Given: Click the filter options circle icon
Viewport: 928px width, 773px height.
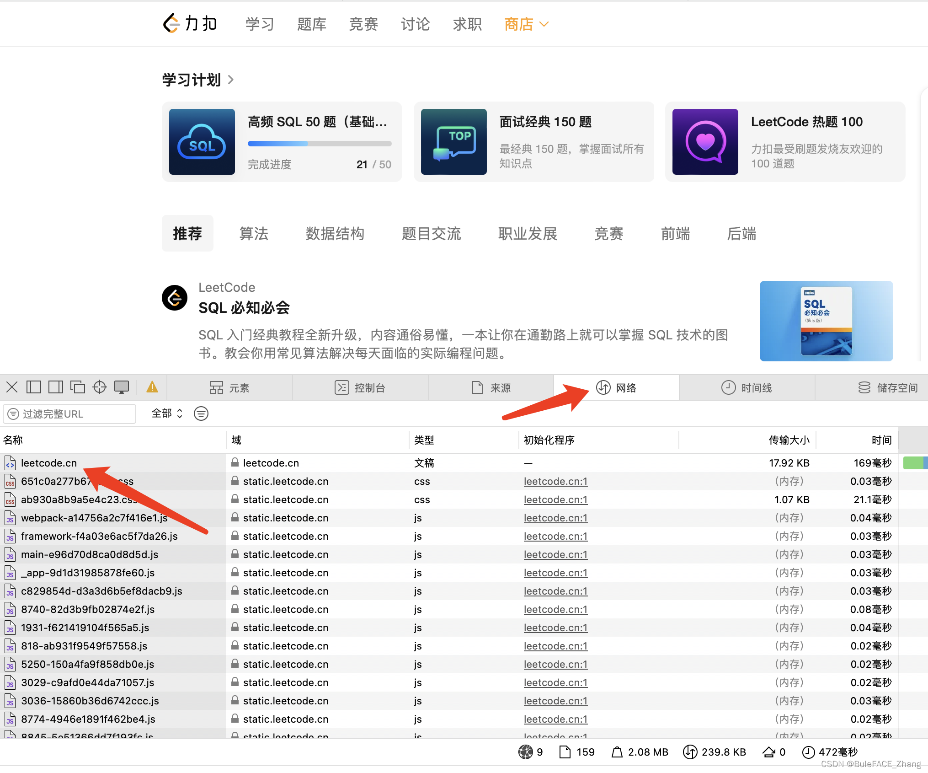Looking at the screenshot, I should click(x=201, y=413).
